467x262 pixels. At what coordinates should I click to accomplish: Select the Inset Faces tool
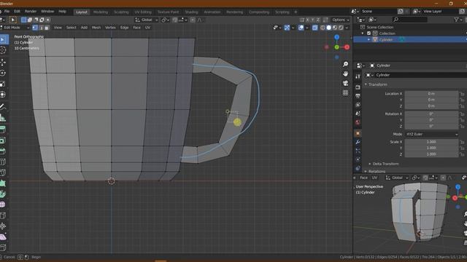click(3, 140)
